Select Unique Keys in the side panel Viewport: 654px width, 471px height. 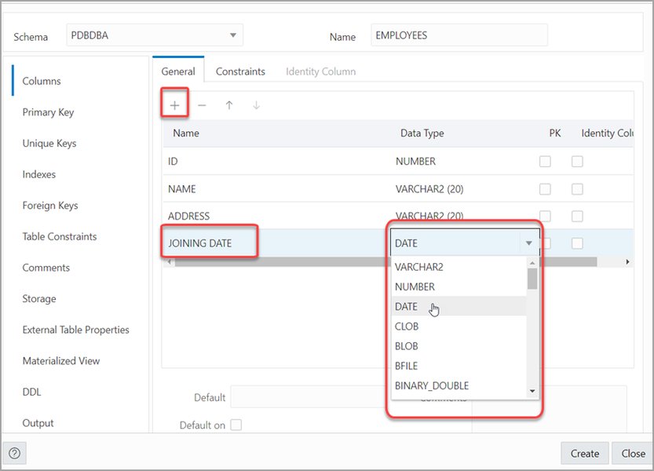click(x=49, y=143)
